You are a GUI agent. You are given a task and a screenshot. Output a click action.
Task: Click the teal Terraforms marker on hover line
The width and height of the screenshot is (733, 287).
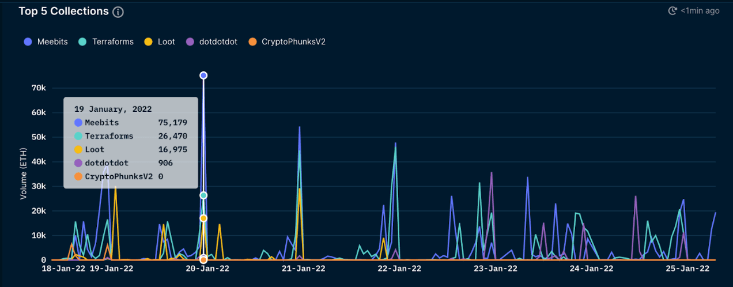(x=203, y=195)
